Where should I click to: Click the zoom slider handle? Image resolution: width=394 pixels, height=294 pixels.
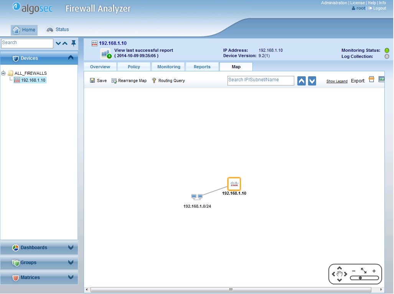360,278
